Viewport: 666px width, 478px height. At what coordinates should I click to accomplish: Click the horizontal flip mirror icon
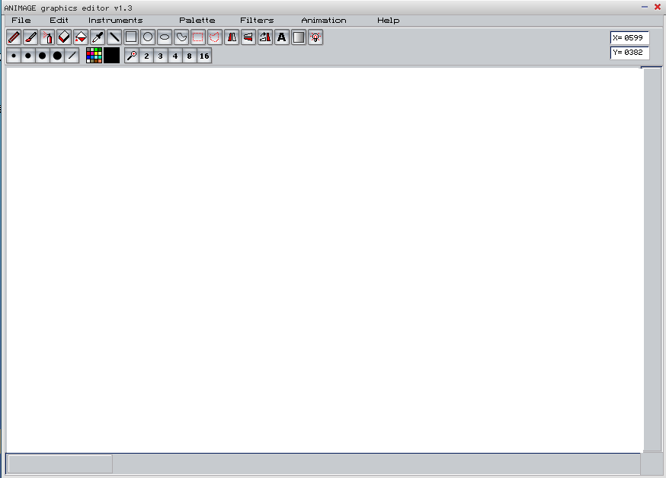pyautogui.click(x=232, y=37)
